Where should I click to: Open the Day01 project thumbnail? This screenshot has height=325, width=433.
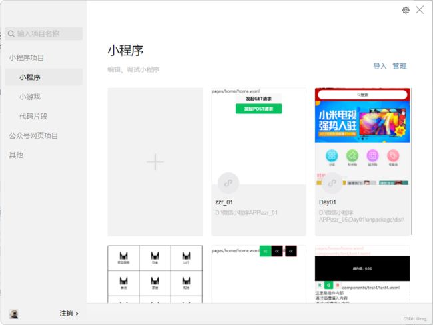pos(362,137)
